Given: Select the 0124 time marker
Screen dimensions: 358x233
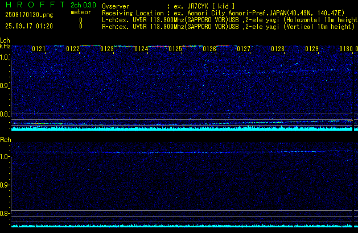Looking at the screenshot, I should (x=141, y=49).
